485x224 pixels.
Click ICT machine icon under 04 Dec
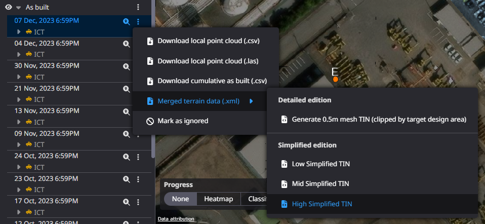[x=29, y=54]
